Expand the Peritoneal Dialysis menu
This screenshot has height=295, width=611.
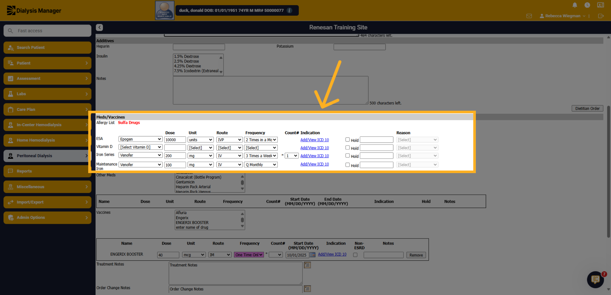pyautogui.click(x=47, y=156)
